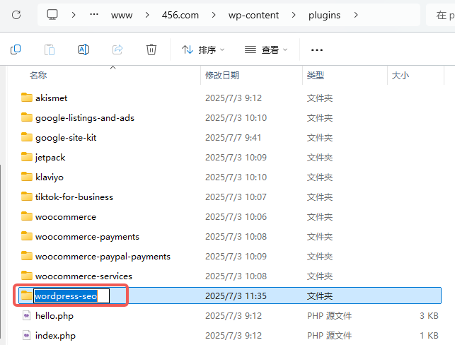Click 文件夹 type cell of akismet row

(320, 98)
